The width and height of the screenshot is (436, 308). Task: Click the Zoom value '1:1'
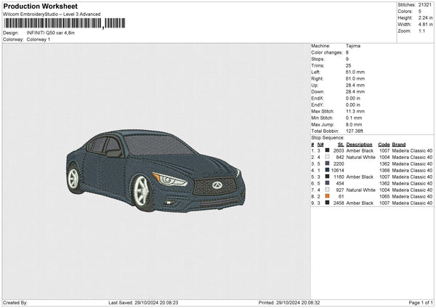[421, 31]
